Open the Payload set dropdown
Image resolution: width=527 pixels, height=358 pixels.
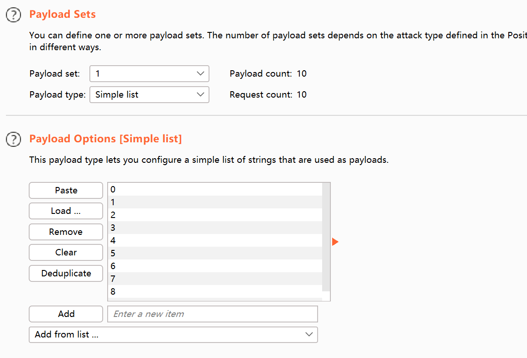[x=149, y=74]
